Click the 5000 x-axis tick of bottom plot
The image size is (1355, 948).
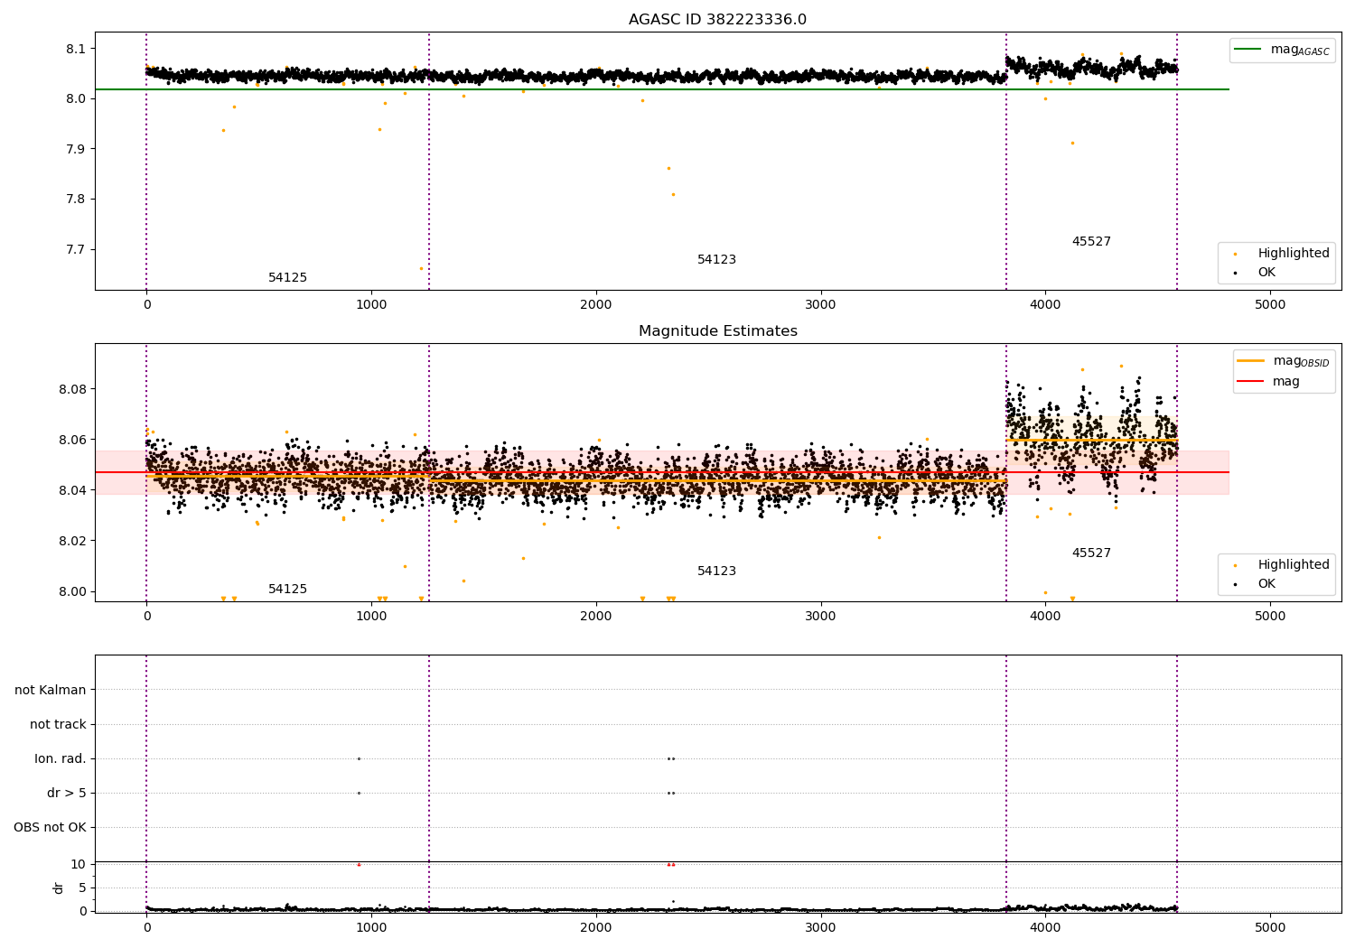(x=1270, y=928)
